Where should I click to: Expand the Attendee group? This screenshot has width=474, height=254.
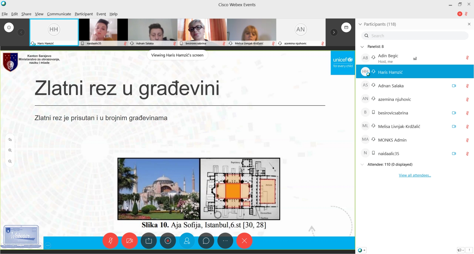(362, 165)
